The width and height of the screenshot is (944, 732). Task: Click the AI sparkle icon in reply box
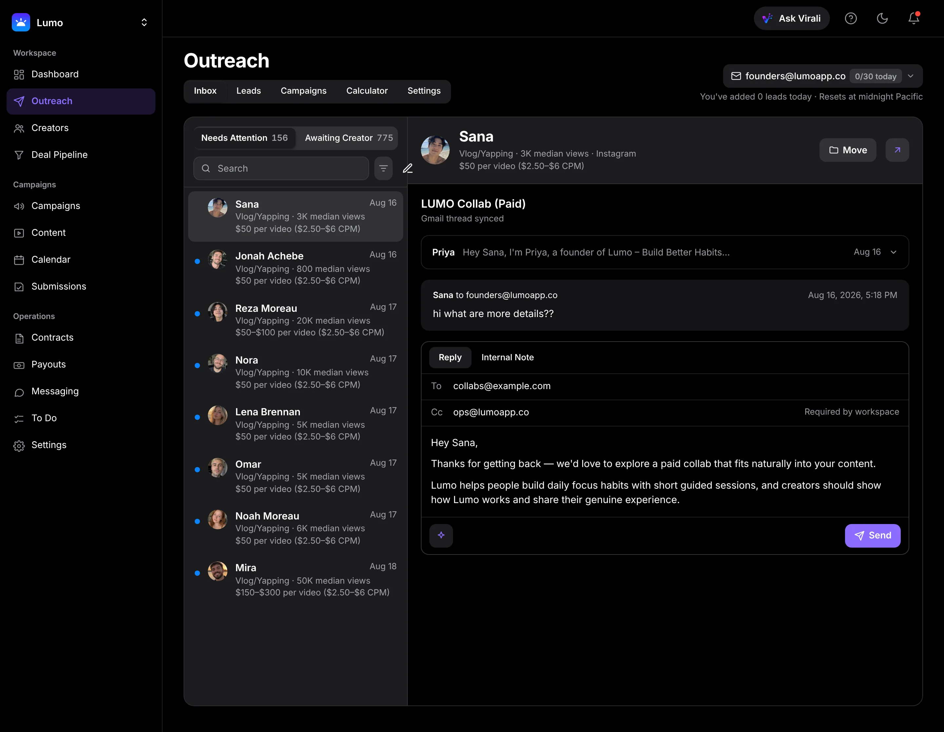(x=441, y=535)
